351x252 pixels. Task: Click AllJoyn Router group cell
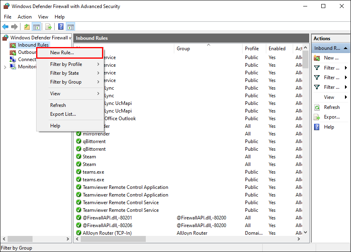[192, 233]
